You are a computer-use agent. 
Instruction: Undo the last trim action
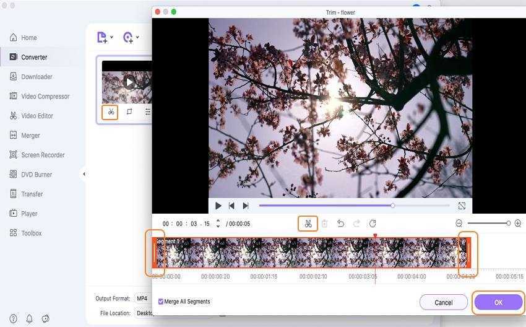click(340, 224)
